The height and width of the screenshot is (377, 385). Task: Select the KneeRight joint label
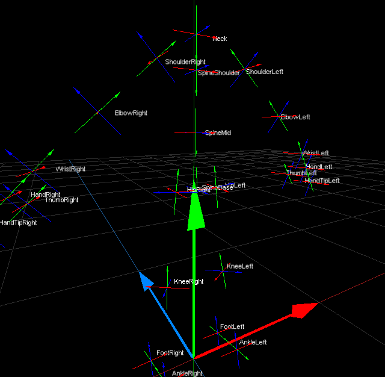188,282
